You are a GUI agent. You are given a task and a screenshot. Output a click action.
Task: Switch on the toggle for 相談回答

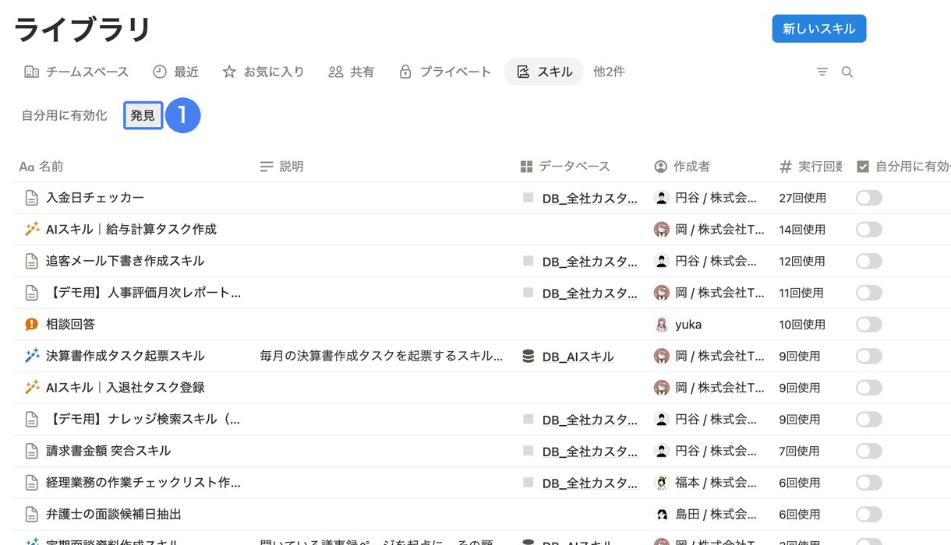[x=869, y=324]
